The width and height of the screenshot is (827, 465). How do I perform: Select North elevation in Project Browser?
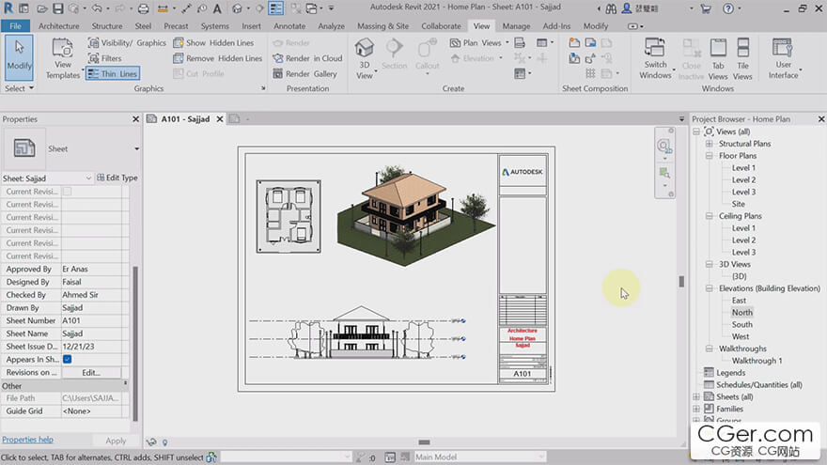click(741, 312)
